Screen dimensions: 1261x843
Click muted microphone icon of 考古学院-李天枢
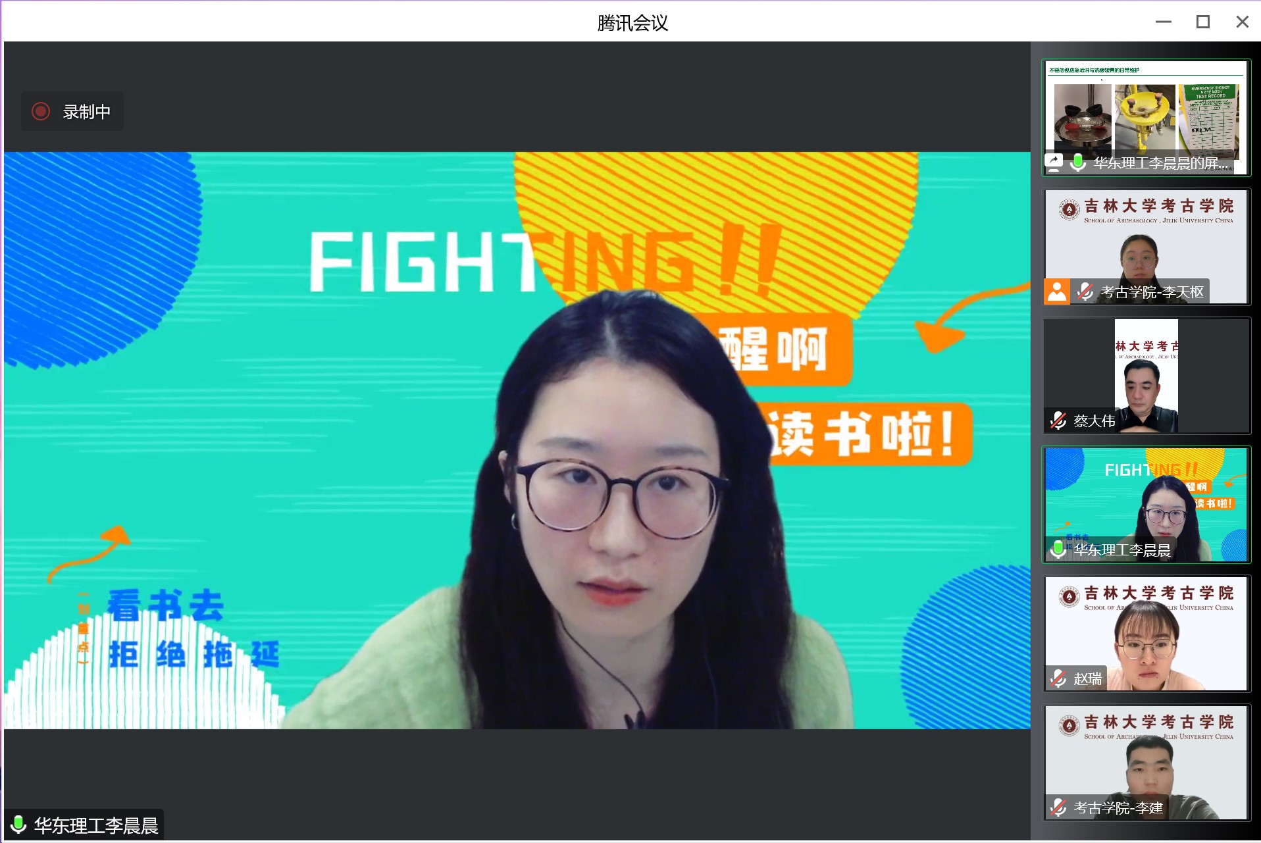tap(1085, 292)
